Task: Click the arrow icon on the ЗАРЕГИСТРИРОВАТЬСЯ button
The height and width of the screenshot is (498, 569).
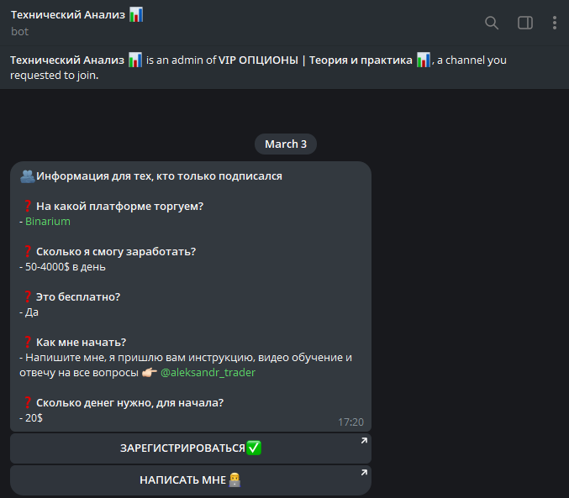Action: pos(363,441)
